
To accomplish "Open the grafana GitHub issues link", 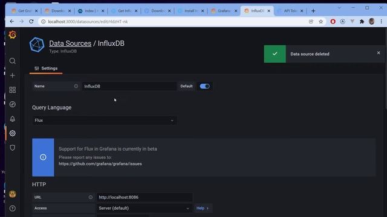I will [100, 163].
